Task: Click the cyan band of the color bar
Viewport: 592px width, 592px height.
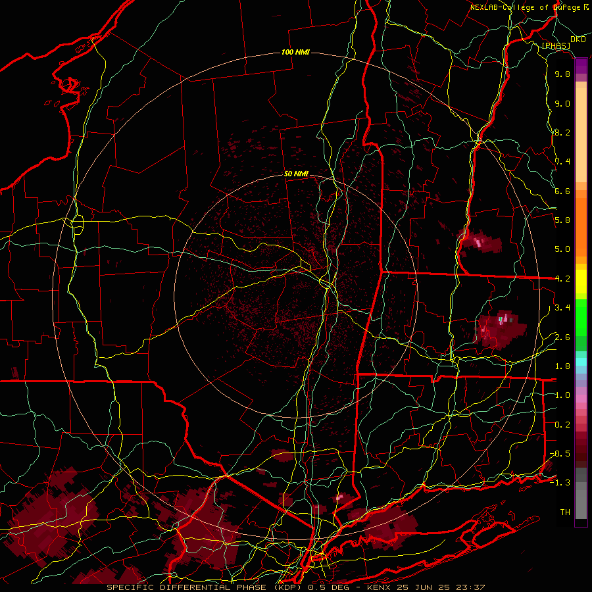Action: tap(581, 362)
